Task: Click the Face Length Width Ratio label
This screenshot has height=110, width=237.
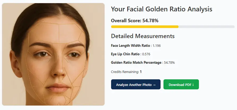Action: (130, 45)
